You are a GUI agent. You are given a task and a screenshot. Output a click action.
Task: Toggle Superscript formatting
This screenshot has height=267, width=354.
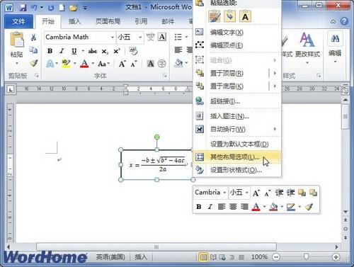point(117,51)
